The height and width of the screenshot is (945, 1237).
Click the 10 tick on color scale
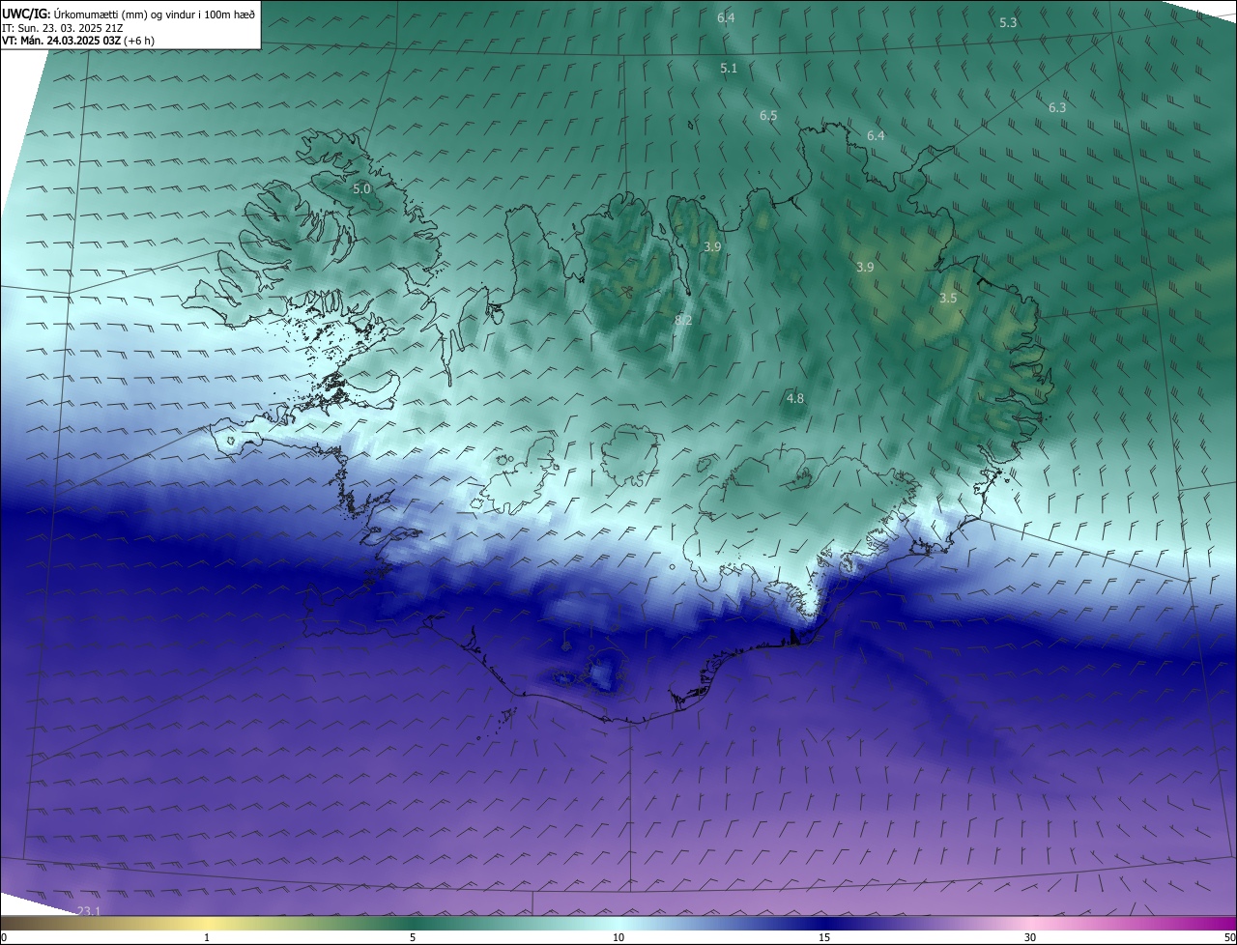coord(618,937)
